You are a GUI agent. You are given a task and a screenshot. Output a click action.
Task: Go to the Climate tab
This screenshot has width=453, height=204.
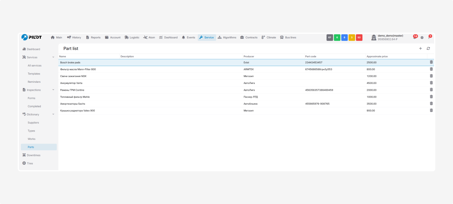pos(268,37)
